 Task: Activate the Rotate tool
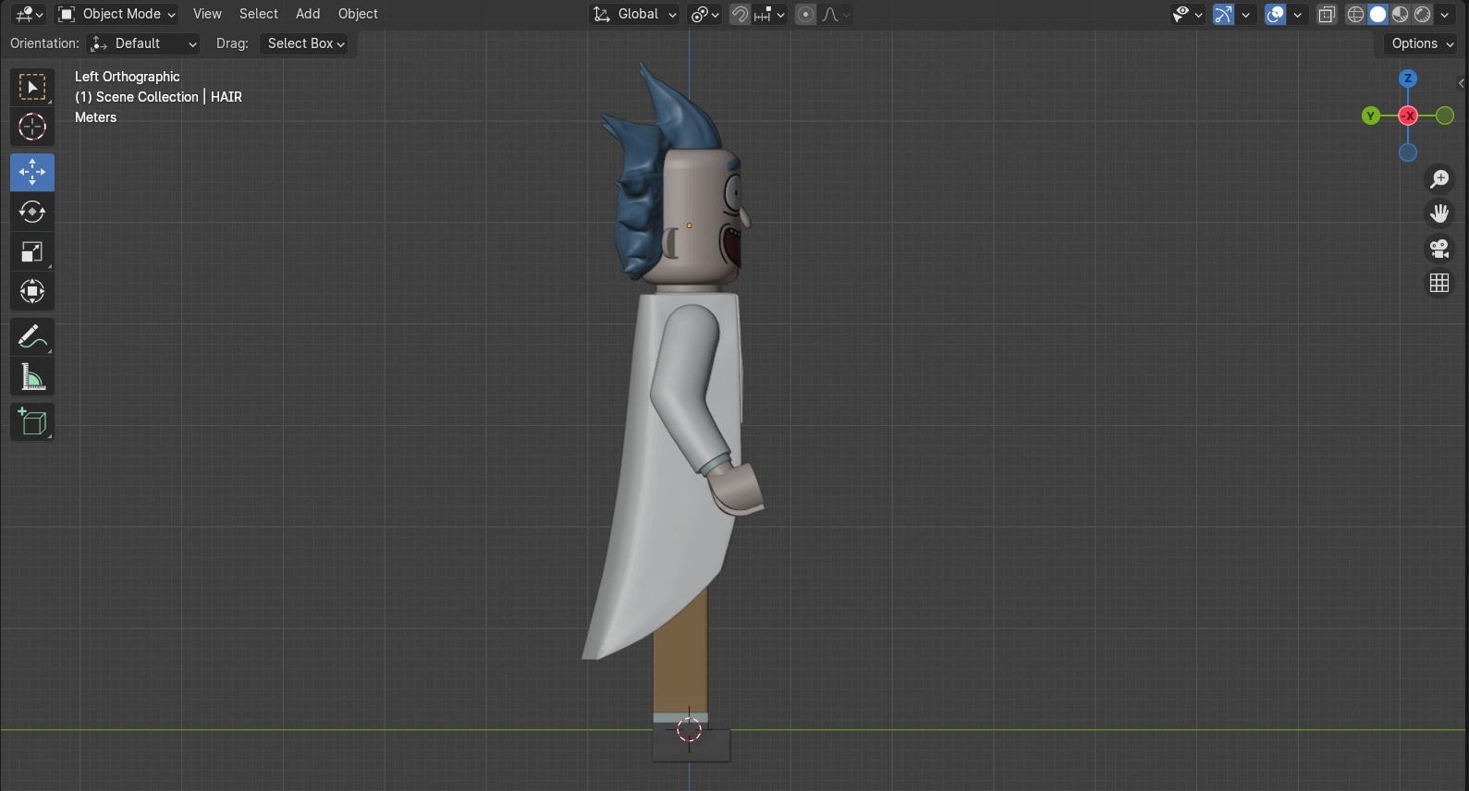click(32, 213)
